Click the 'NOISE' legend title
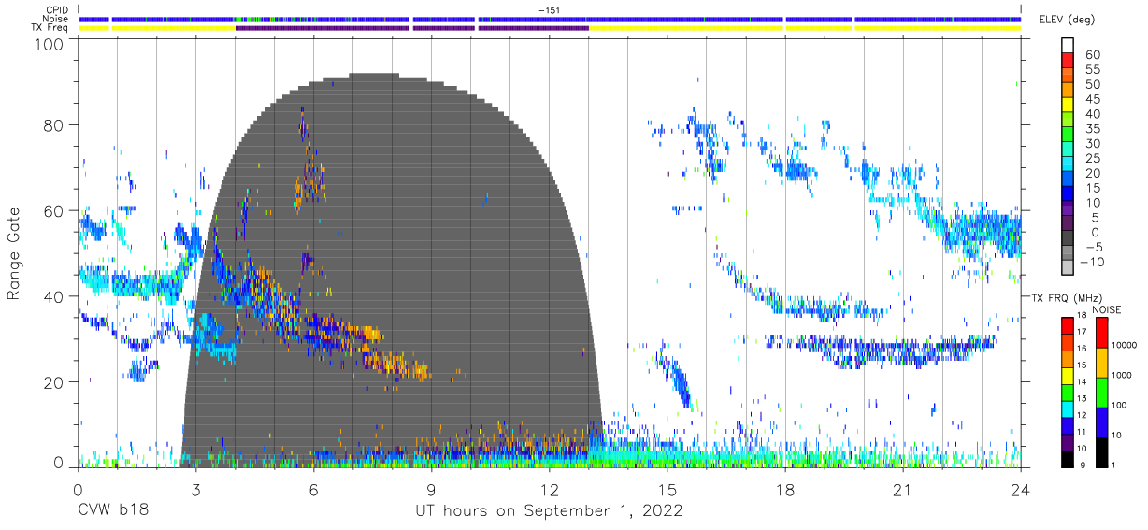The height and width of the screenshot is (530, 1148). pos(1106,309)
